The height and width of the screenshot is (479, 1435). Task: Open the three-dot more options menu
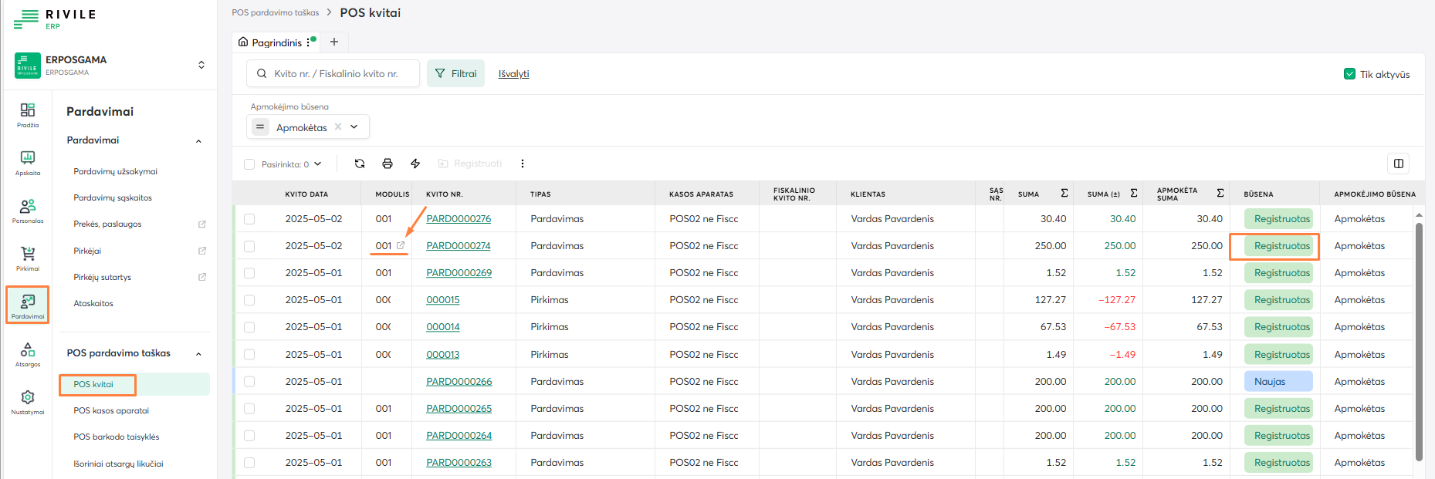coord(523,164)
